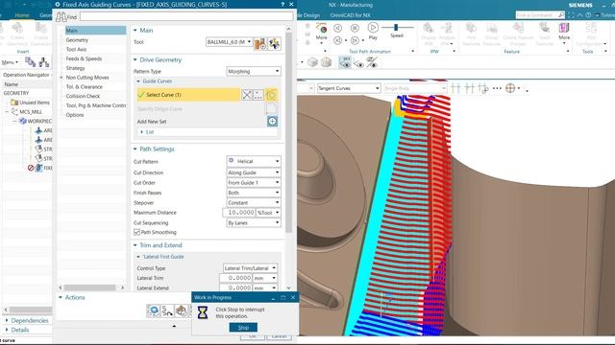This screenshot has width=615, height=345.
Task: Expand the Details panel
Action: pyautogui.click(x=7, y=330)
